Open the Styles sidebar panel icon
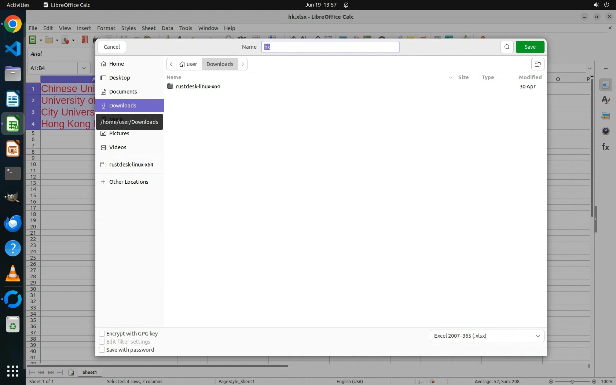This screenshot has width=616, height=385. pos(605,100)
